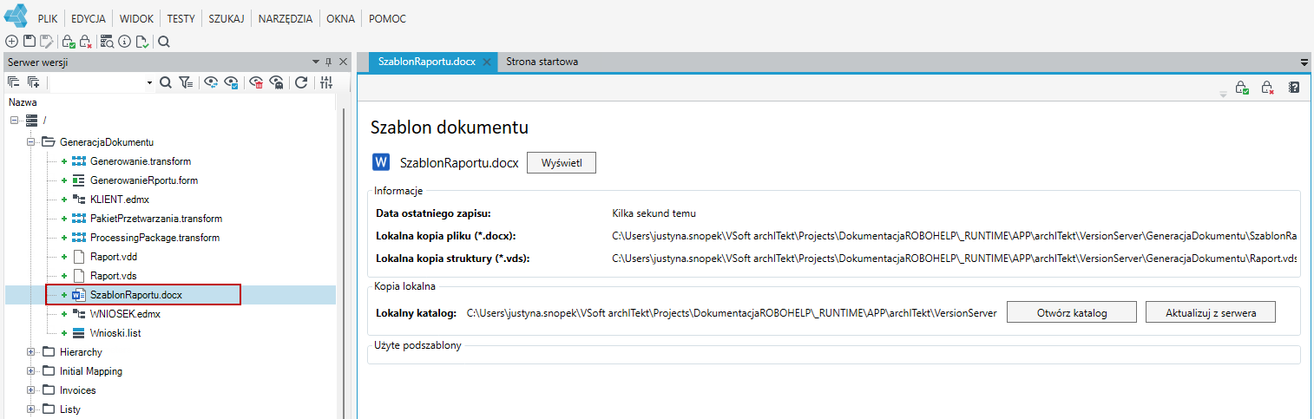
Task: Click the Word icon beside SzablonRaportu.docx heading
Action: coord(381,163)
